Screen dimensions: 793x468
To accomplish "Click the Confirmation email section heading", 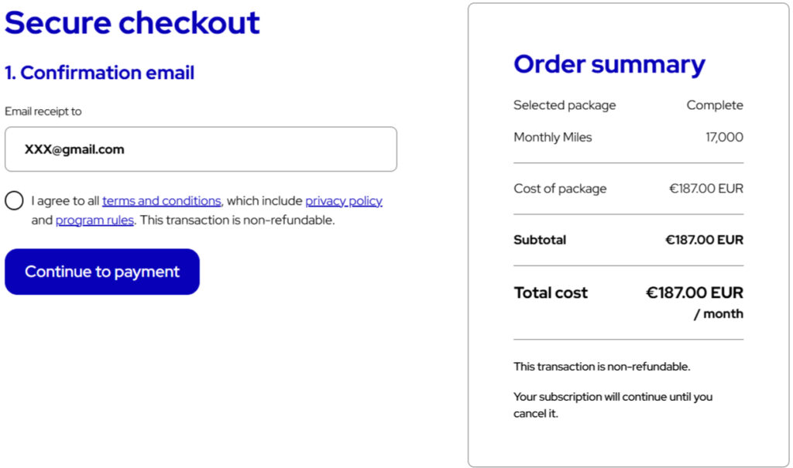I will (100, 73).
